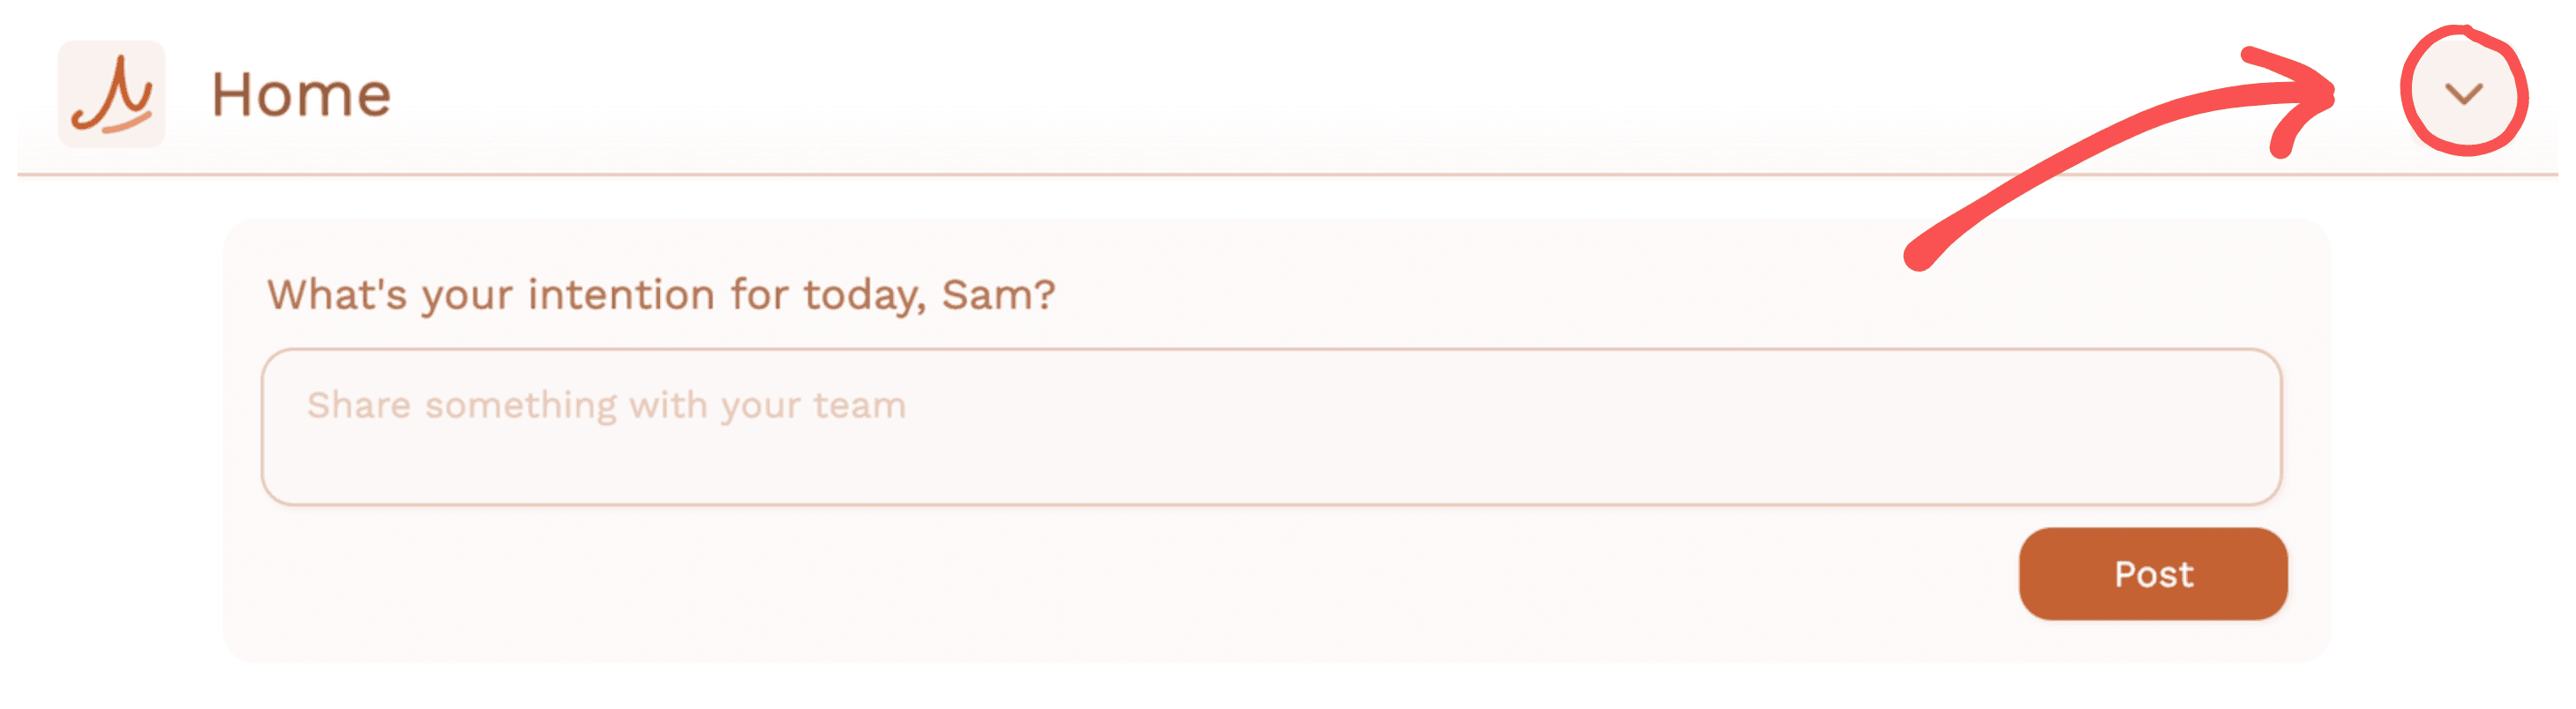The height and width of the screenshot is (709, 2576).
Task: Go to Home via the header label
Action: click(x=301, y=95)
